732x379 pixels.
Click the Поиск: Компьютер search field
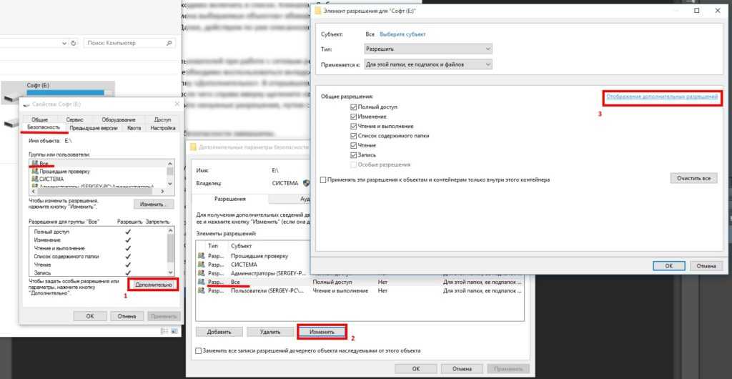pyautogui.click(x=125, y=43)
